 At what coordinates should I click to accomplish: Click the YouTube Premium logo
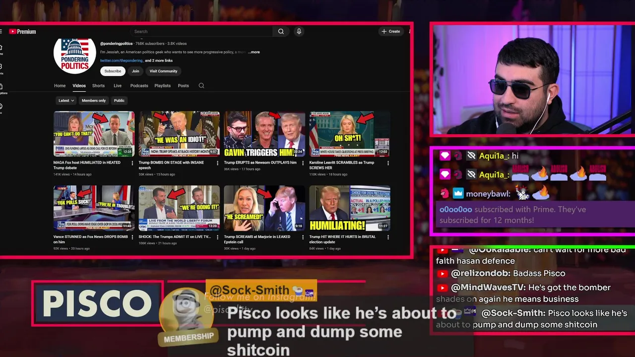(x=22, y=31)
